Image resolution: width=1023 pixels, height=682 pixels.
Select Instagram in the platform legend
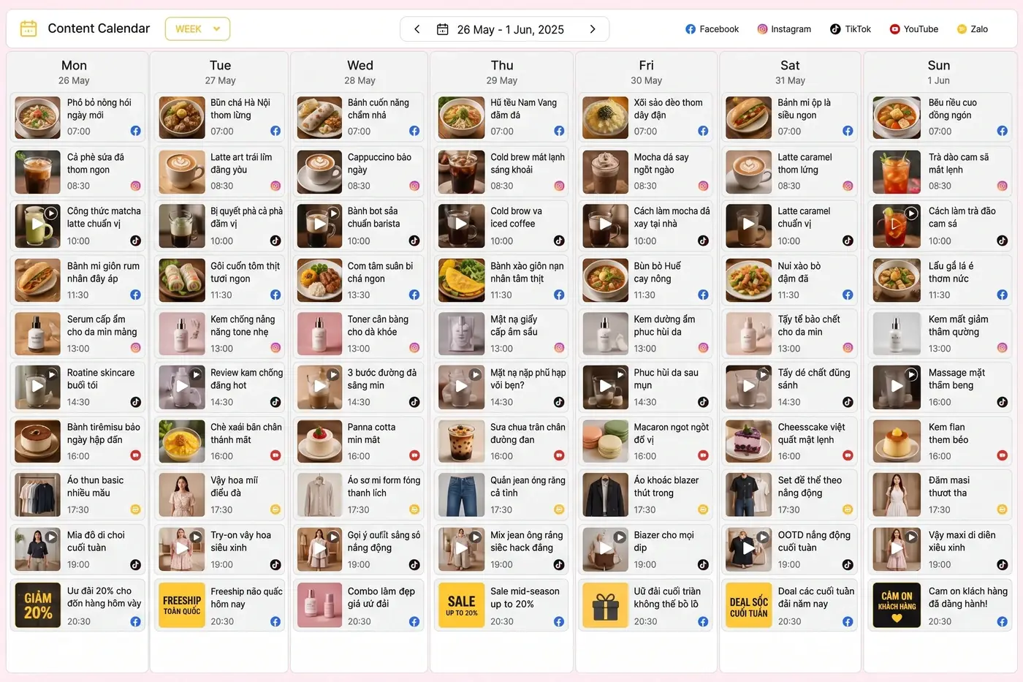point(783,29)
